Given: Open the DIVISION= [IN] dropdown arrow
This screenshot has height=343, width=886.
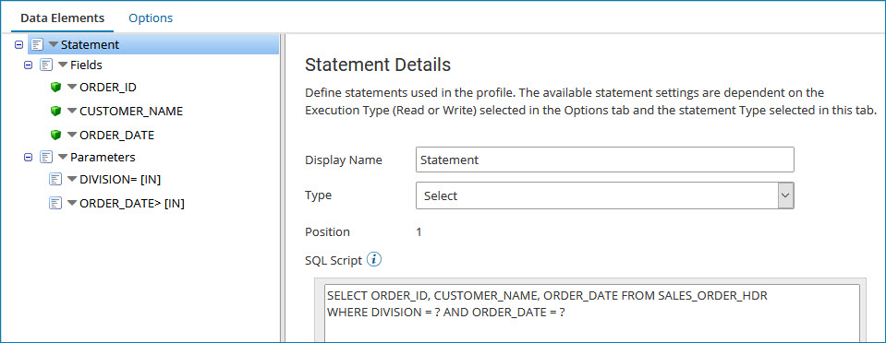Looking at the screenshot, I should click(x=72, y=180).
